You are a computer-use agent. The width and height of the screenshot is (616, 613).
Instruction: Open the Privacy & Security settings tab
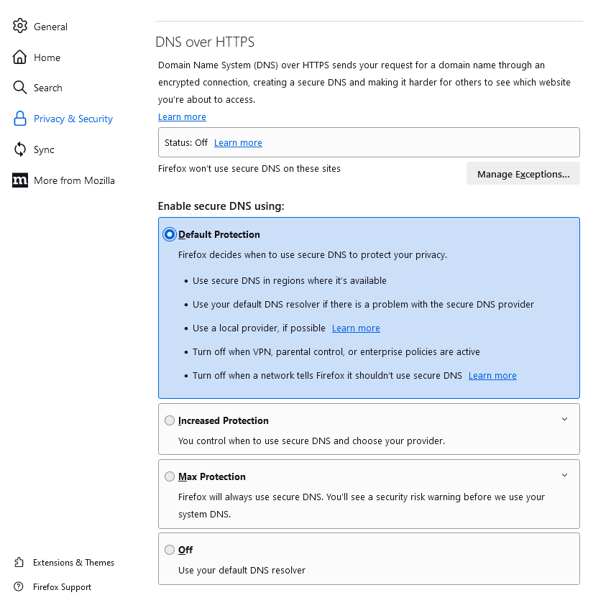[73, 119]
